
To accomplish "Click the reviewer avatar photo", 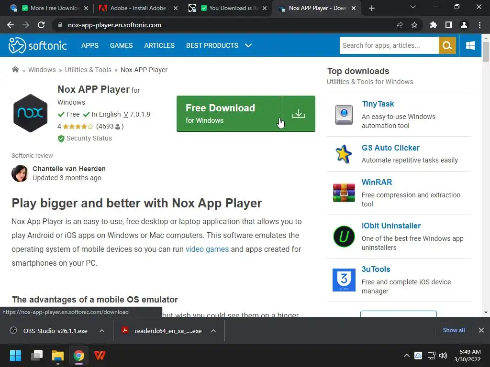I will 20,173.
